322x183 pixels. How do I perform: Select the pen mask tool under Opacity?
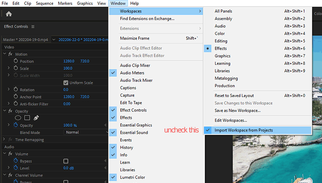click(x=36, y=118)
